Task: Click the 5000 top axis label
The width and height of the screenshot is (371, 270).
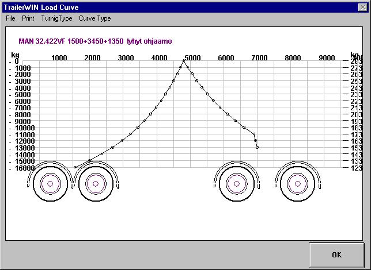Action: point(192,58)
